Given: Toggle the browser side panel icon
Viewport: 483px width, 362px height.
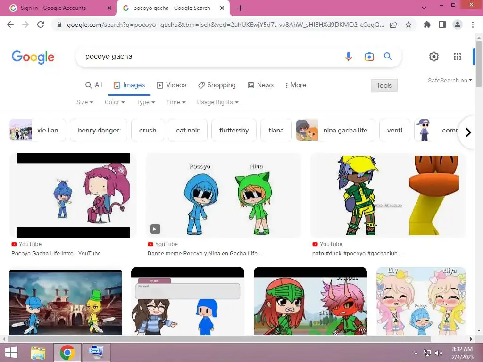Looking at the screenshot, I should coord(442,25).
